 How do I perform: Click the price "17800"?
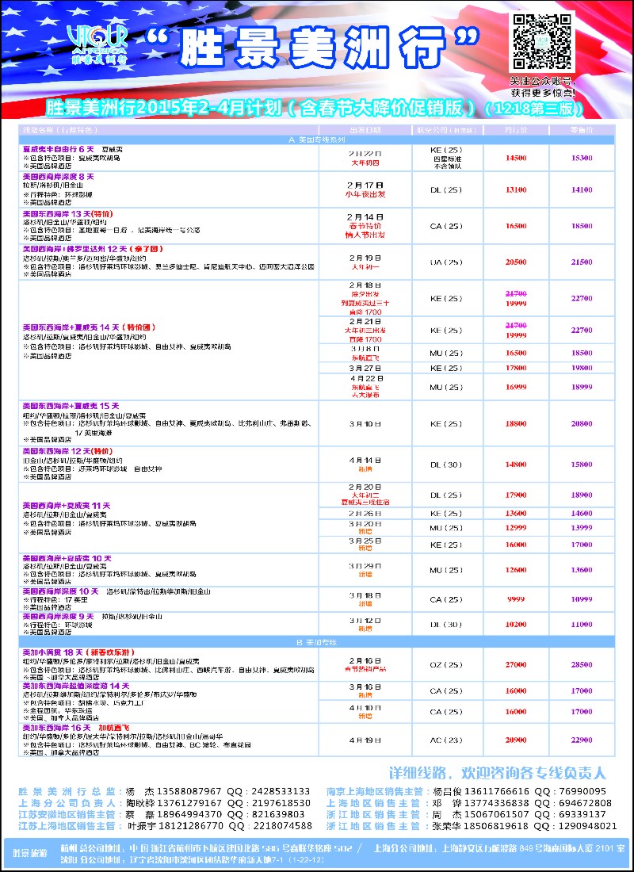[516, 368]
